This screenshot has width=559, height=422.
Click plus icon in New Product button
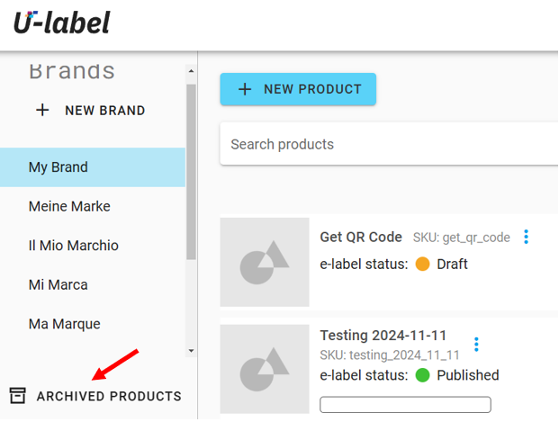click(244, 89)
